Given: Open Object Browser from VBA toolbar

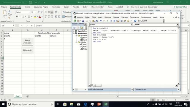Looking at the screenshot, I should (128, 21).
